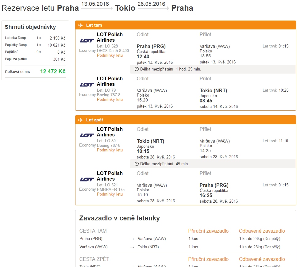Click Praha (PRG) arrival at 16:25

(214, 185)
